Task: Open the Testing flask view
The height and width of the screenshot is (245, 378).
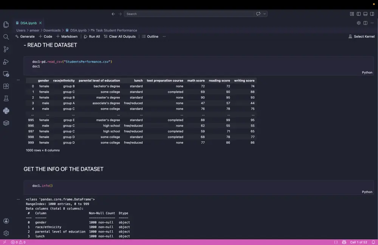Action: tap(6, 98)
